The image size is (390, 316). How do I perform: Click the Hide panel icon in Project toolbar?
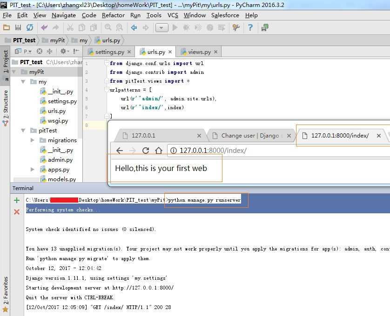tap(76, 52)
